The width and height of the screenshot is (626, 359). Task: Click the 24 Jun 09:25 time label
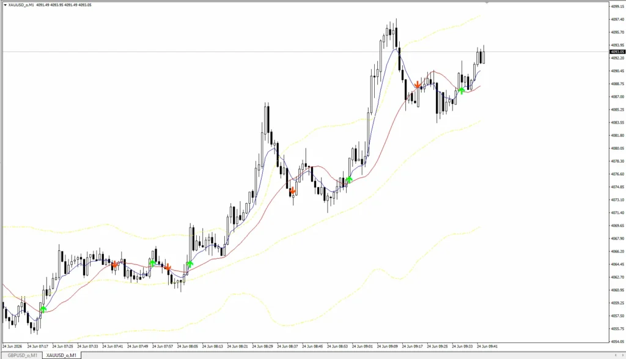click(437, 346)
